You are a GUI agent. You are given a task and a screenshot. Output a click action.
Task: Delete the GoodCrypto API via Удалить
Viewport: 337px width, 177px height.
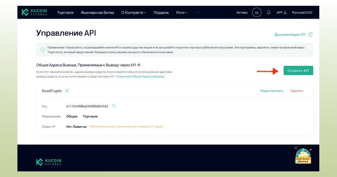point(297,91)
